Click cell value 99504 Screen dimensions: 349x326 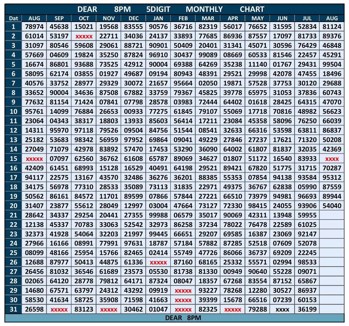(332, 64)
